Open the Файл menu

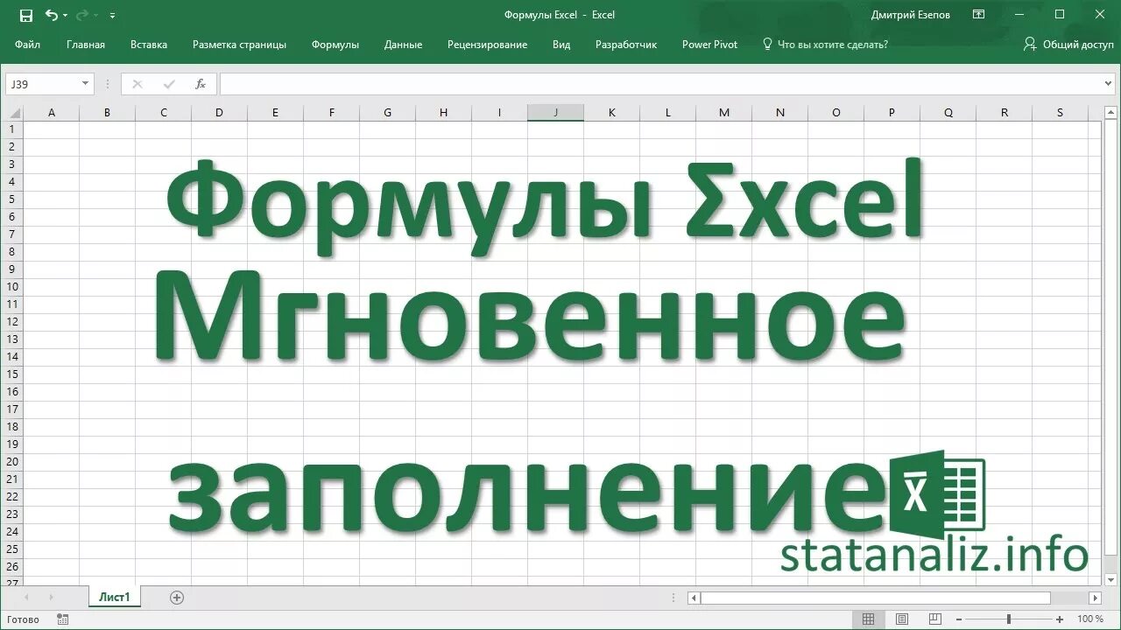click(x=27, y=45)
